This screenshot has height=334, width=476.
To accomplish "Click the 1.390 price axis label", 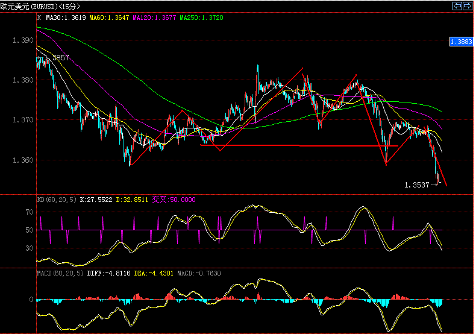I will coord(23,40).
